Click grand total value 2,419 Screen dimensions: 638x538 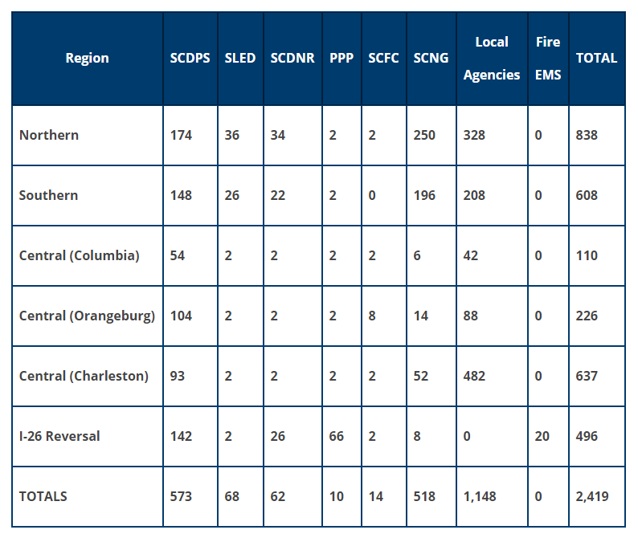coord(592,496)
